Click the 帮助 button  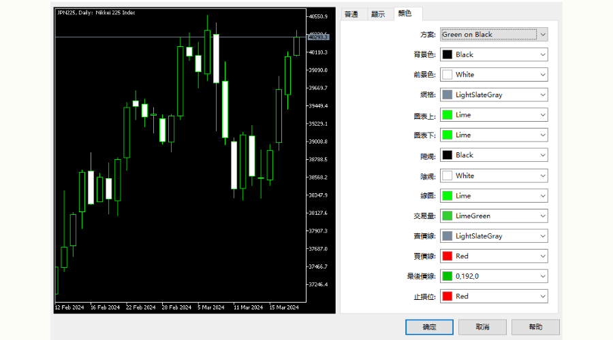point(535,327)
